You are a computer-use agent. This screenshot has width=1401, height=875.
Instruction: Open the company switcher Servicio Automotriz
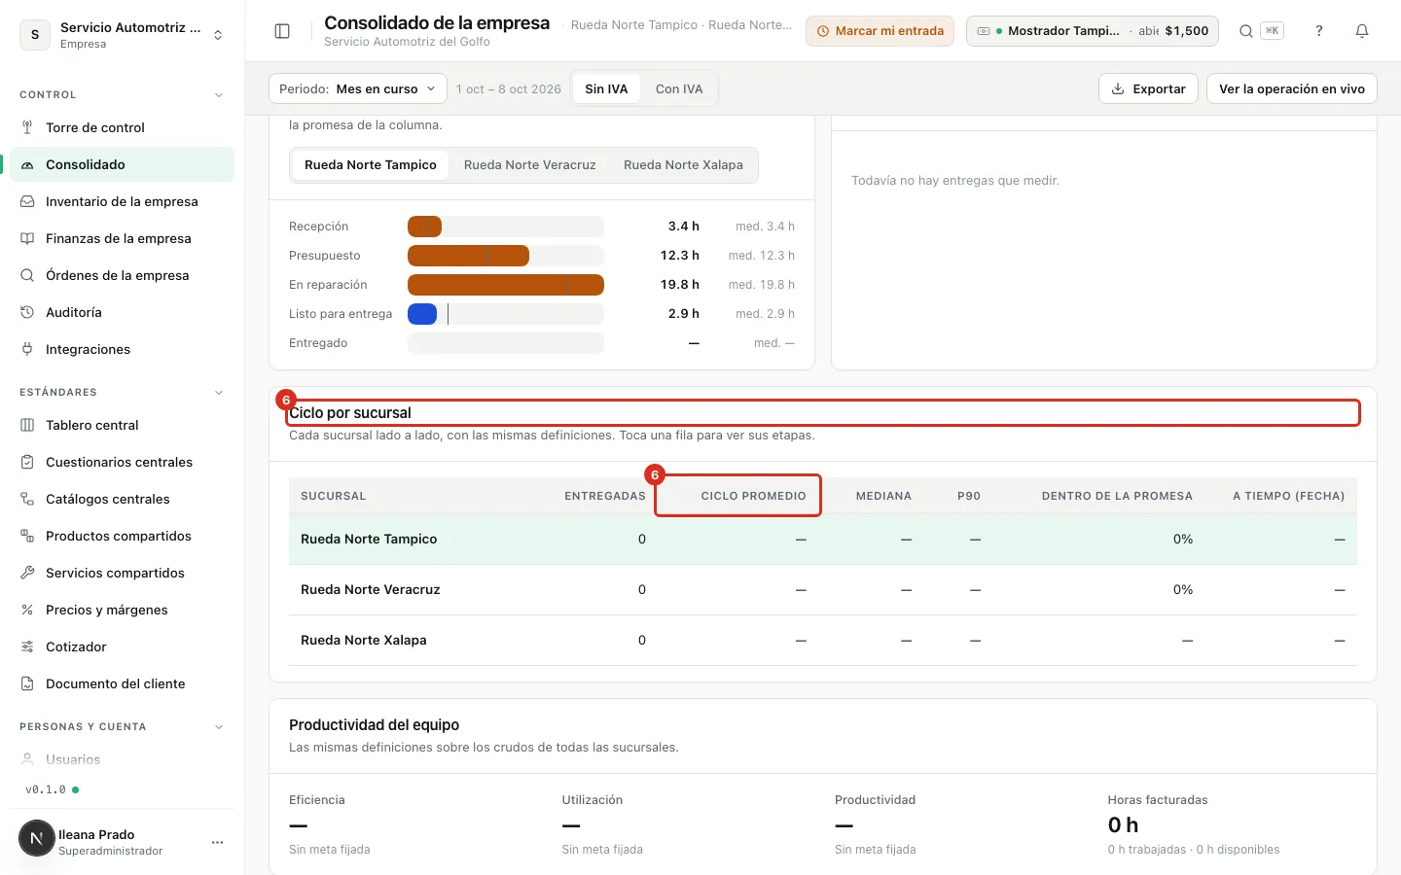pyautogui.click(x=122, y=35)
